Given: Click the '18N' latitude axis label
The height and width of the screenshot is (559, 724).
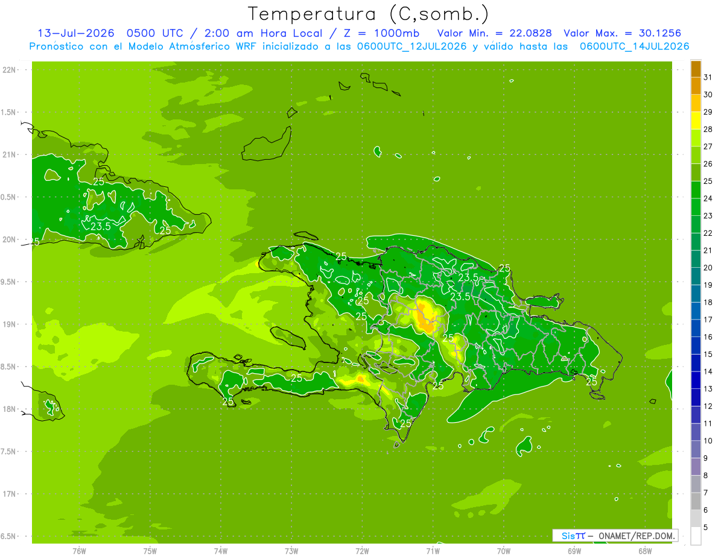Looking at the screenshot, I should 10,409.
